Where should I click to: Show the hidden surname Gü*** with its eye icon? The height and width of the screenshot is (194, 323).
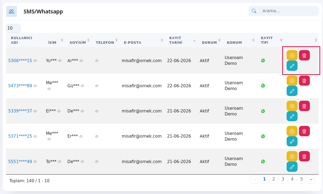pos(82,86)
